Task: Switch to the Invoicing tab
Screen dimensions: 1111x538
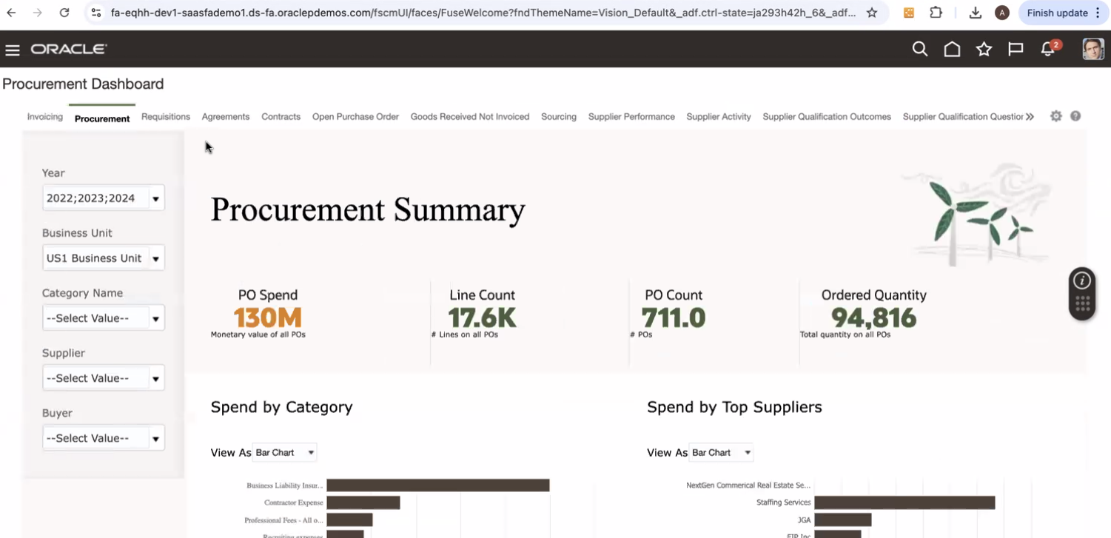Action: 44,116
